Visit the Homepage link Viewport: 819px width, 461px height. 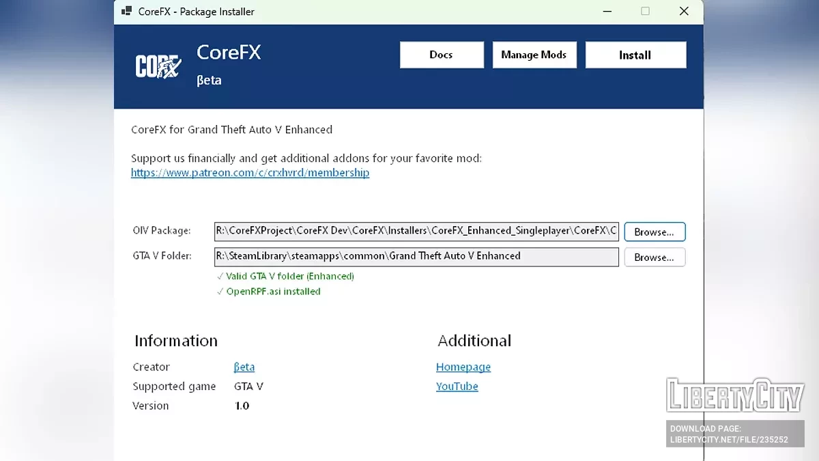click(x=463, y=367)
